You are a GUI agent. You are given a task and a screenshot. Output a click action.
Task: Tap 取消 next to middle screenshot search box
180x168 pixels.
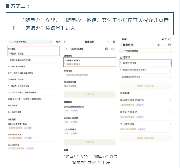click(113, 49)
